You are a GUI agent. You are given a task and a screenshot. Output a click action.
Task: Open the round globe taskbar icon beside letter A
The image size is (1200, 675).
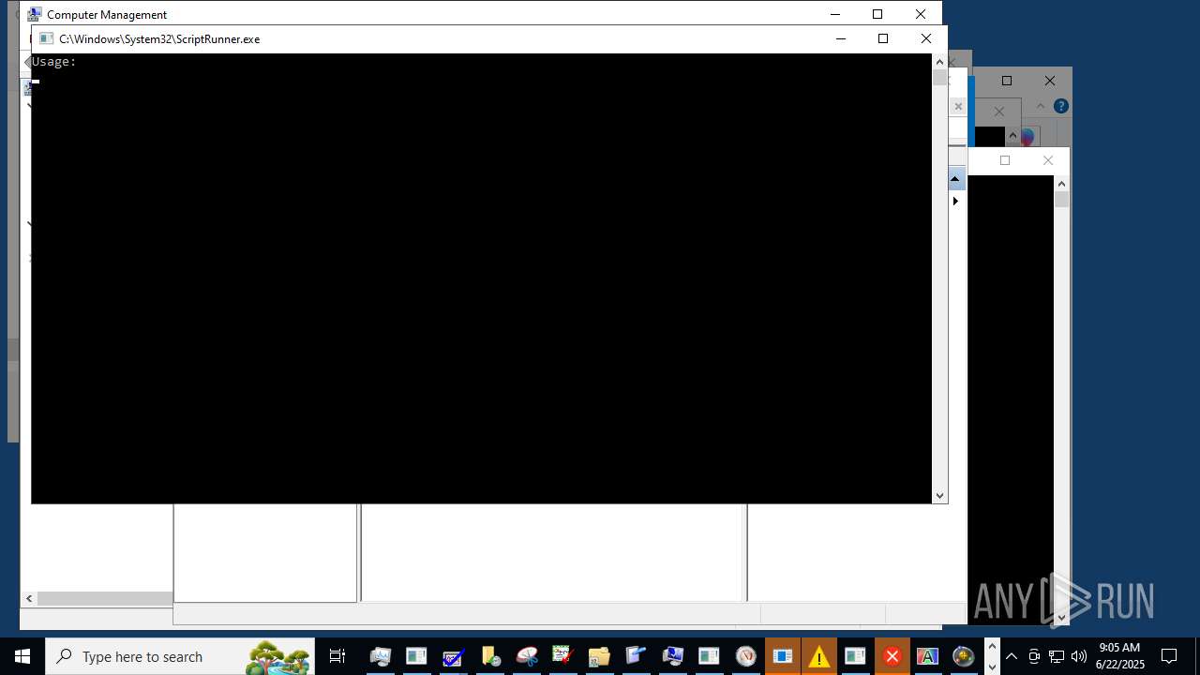pos(963,656)
